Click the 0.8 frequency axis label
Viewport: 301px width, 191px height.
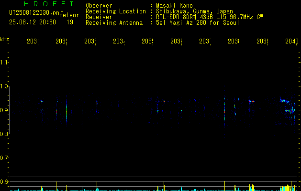pos(4,134)
